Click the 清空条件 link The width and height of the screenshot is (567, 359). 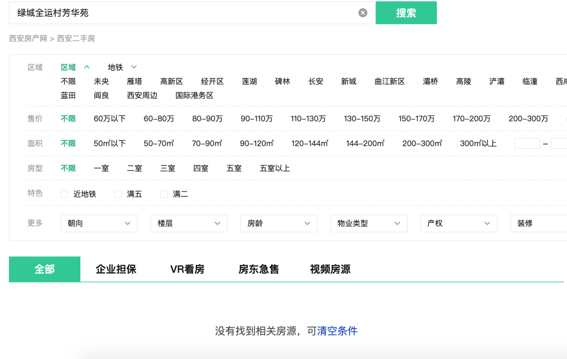tap(338, 331)
